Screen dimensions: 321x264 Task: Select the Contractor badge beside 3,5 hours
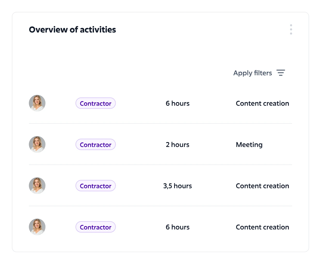[x=95, y=186]
